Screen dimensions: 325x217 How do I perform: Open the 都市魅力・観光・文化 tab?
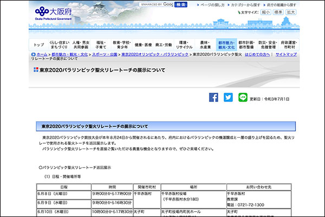(227, 44)
